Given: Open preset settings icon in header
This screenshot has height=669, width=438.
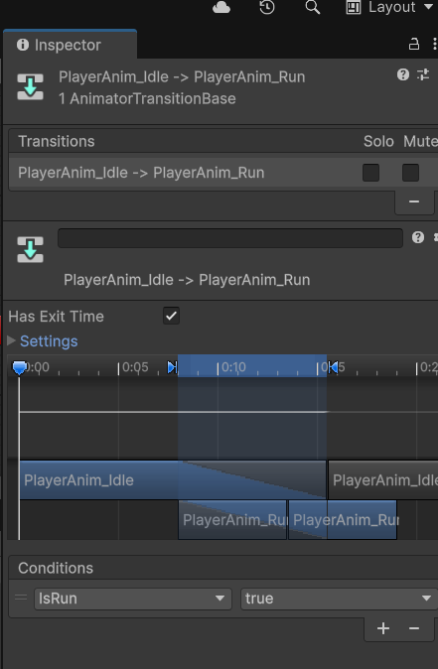Looking at the screenshot, I should click(x=423, y=74).
